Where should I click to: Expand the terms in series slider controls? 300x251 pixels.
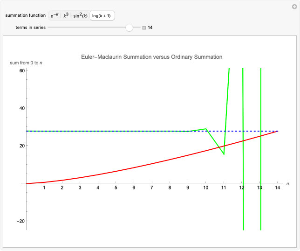click(144, 28)
